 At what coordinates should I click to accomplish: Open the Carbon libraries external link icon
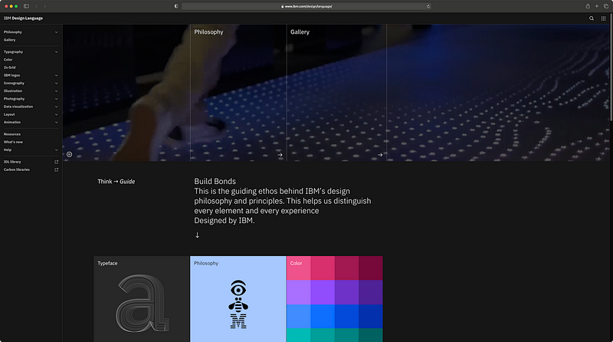tap(56, 169)
